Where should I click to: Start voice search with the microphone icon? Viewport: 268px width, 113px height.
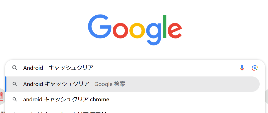(242, 68)
